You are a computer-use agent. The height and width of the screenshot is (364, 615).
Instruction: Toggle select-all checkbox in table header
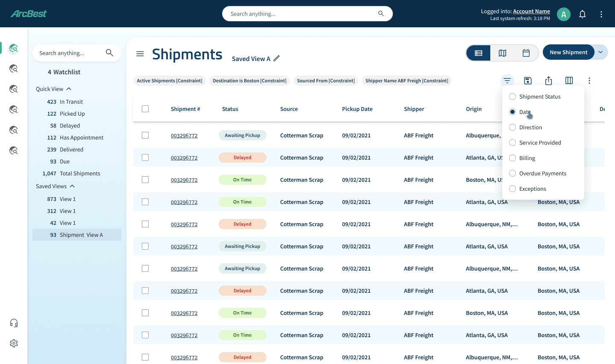pos(145,109)
